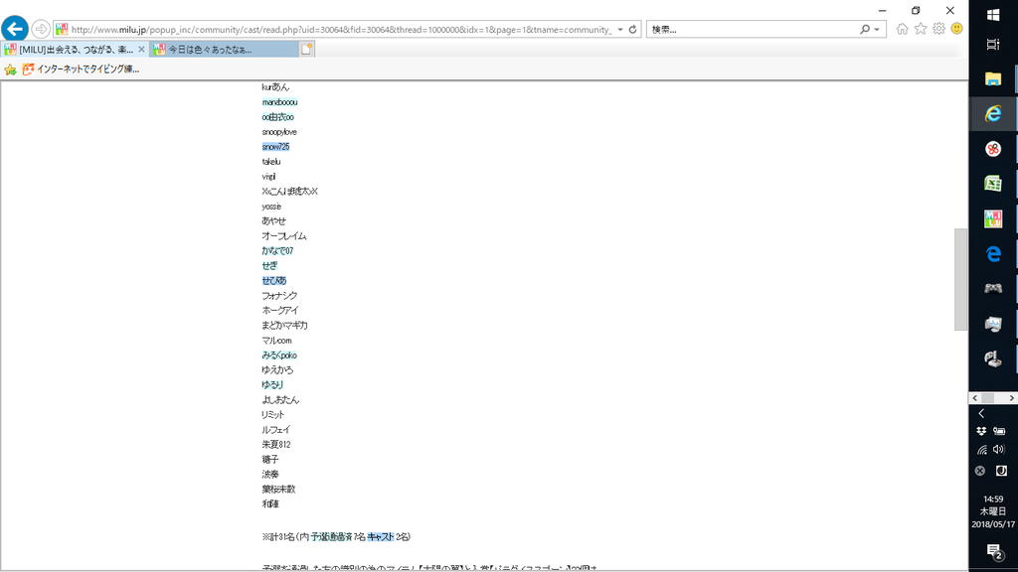
Task: Open Microsoft Edge from the taskbar
Action: tap(992, 253)
